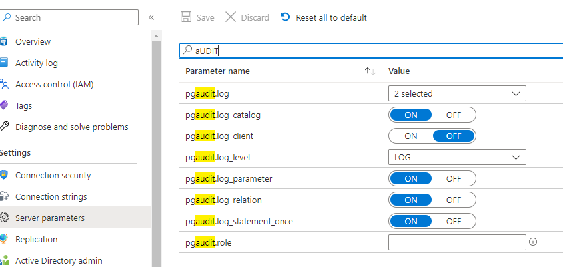
Task: Switch pgaudit.log_client to ON
Action: pyautogui.click(x=411, y=136)
